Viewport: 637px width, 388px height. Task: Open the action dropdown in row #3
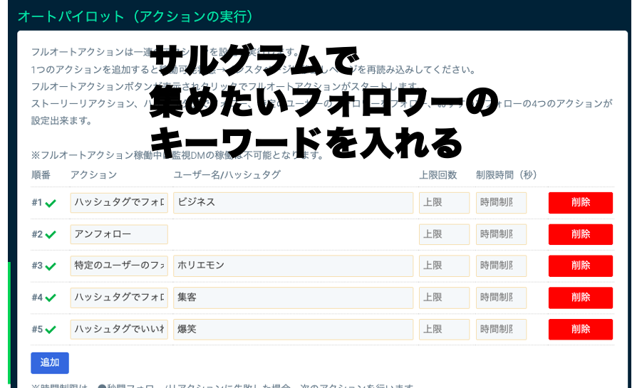pos(119,266)
